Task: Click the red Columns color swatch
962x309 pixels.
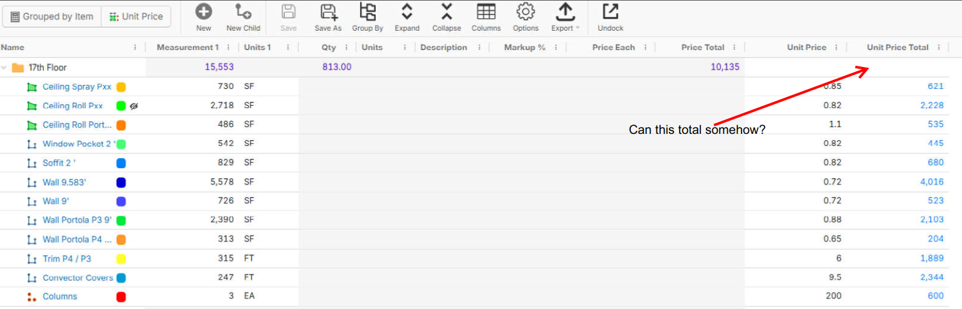Action: [121, 296]
